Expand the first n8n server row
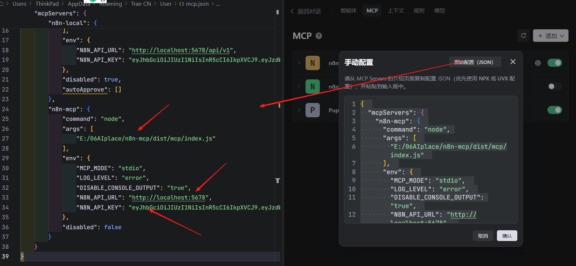 (x=299, y=63)
